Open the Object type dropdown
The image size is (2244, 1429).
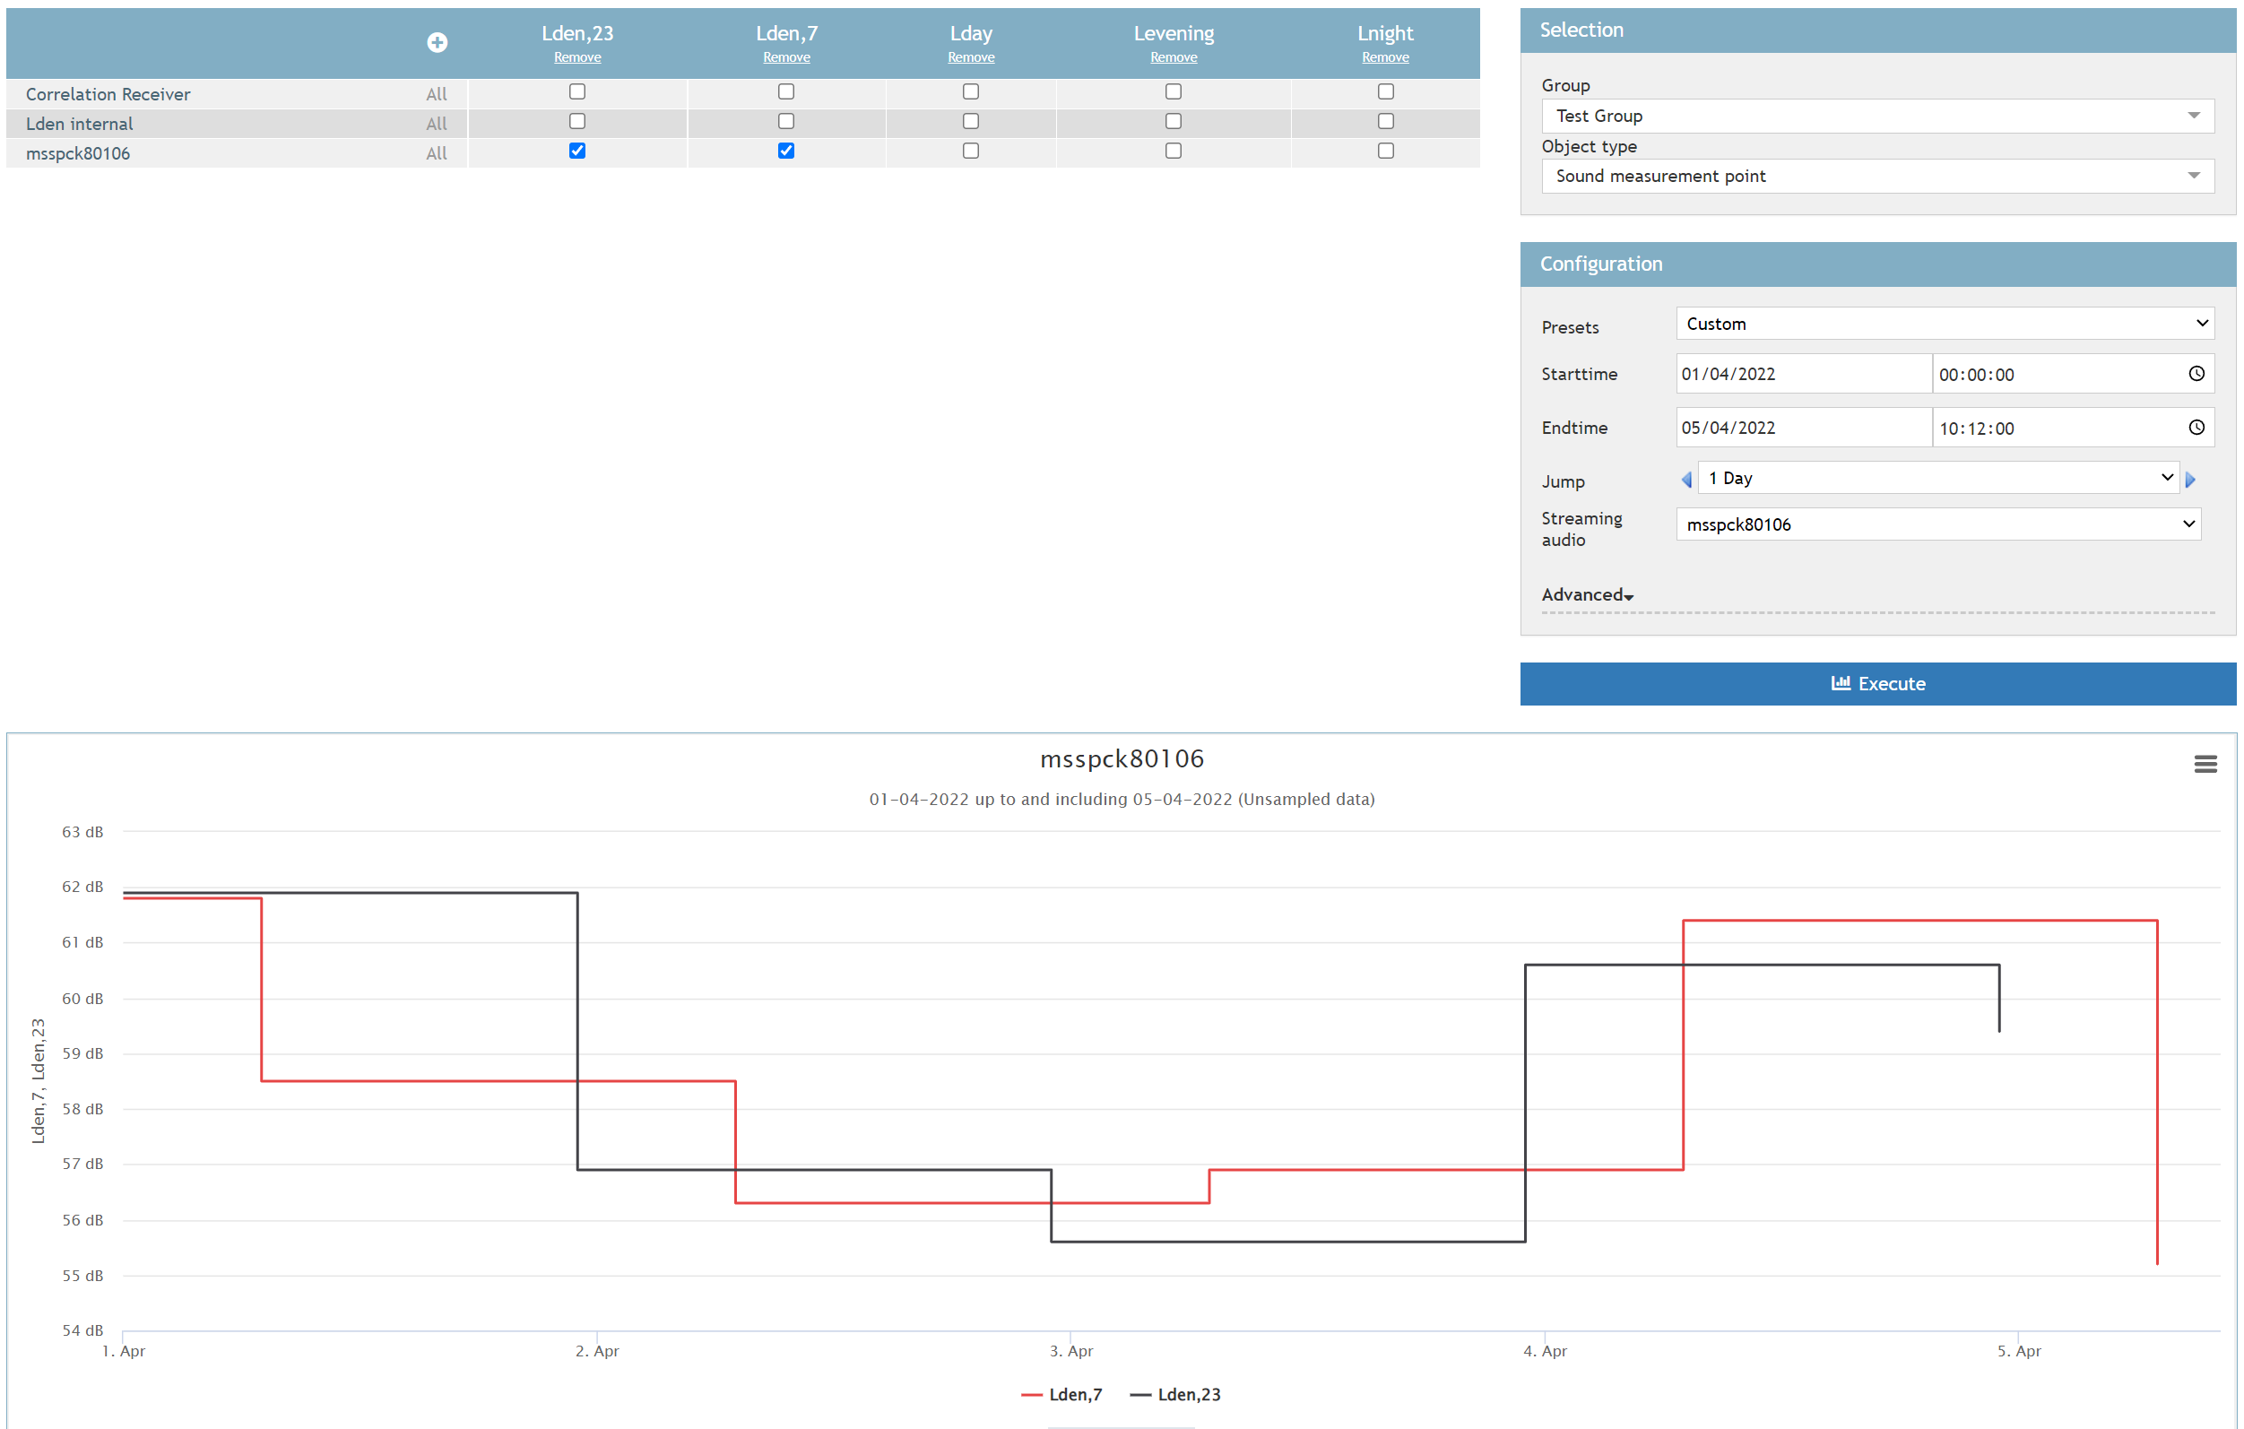coord(1876,176)
